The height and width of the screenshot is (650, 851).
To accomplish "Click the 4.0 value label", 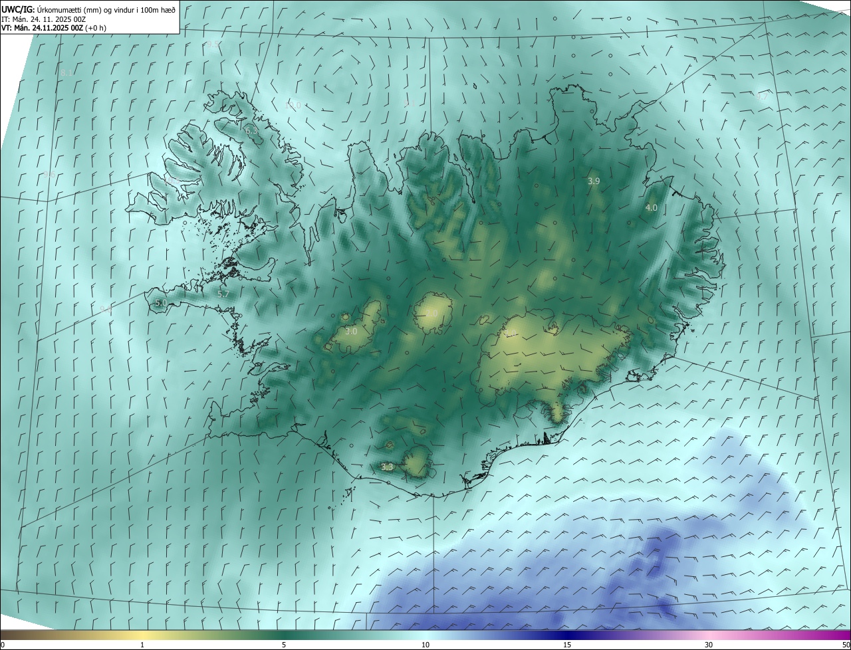I will [652, 207].
